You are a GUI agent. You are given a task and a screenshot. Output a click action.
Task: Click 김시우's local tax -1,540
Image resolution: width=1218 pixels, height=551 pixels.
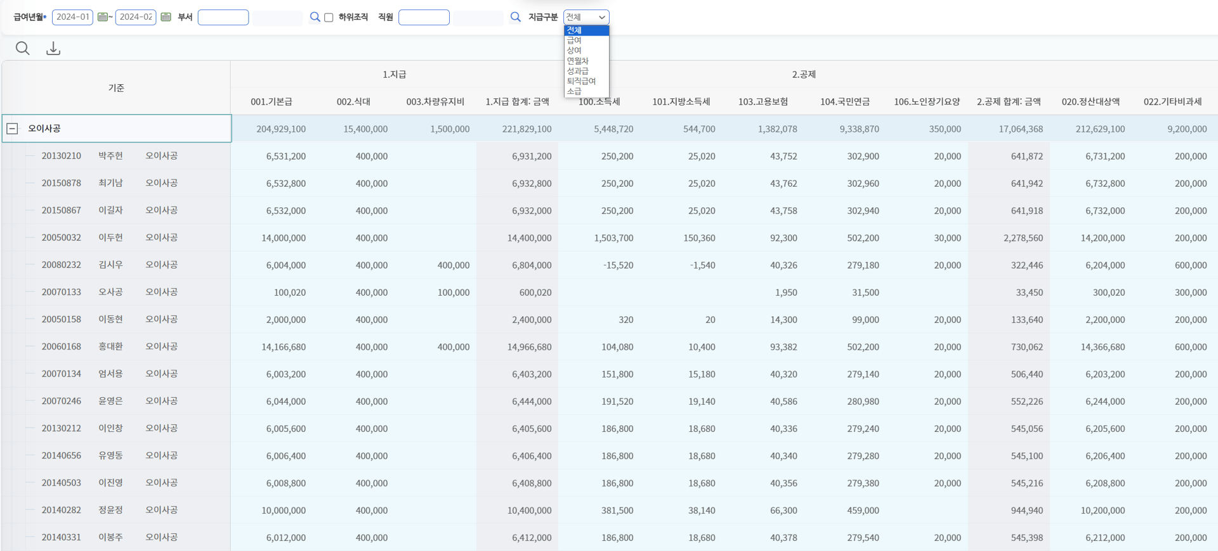coord(702,265)
